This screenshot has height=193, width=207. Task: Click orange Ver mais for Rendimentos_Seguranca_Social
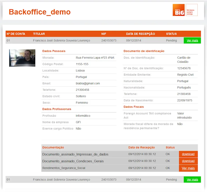pos(188,168)
